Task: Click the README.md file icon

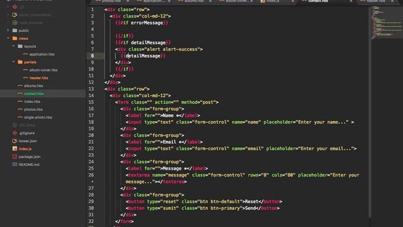Action: 15,165
